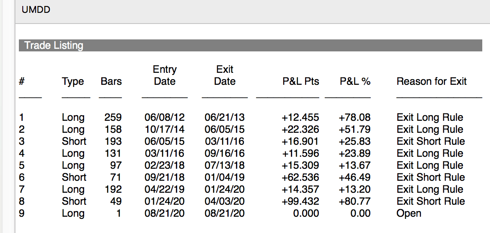Image resolution: width=490 pixels, height=233 pixels.
Task: Click the +99.432 P&L points value
Action: tap(300, 201)
